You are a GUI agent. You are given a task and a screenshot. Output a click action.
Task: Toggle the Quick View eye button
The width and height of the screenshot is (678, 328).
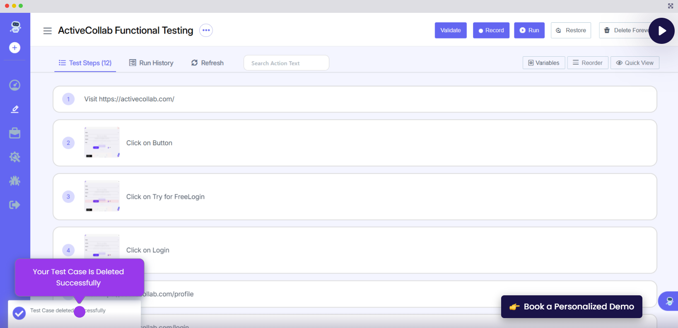pyautogui.click(x=635, y=63)
